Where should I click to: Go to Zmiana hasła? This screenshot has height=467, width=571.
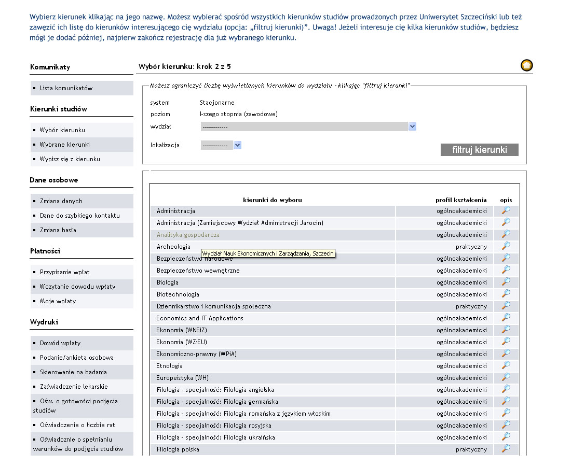58,230
